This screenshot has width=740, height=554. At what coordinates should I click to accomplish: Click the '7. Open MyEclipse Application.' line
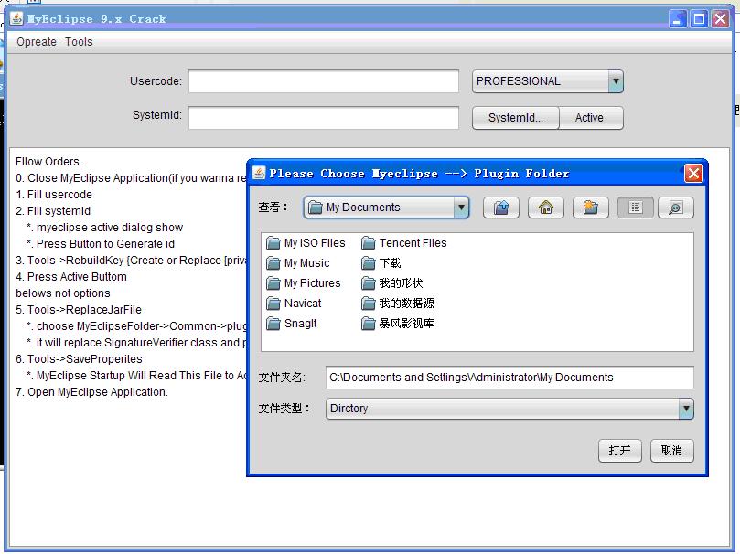92,392
